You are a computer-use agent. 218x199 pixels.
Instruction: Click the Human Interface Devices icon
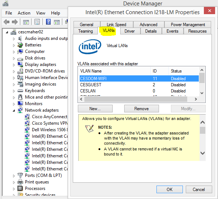pos(20,78)
